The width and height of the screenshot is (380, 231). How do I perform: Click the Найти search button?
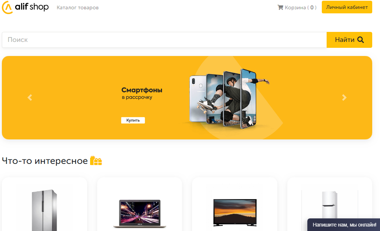coord(349,40)
